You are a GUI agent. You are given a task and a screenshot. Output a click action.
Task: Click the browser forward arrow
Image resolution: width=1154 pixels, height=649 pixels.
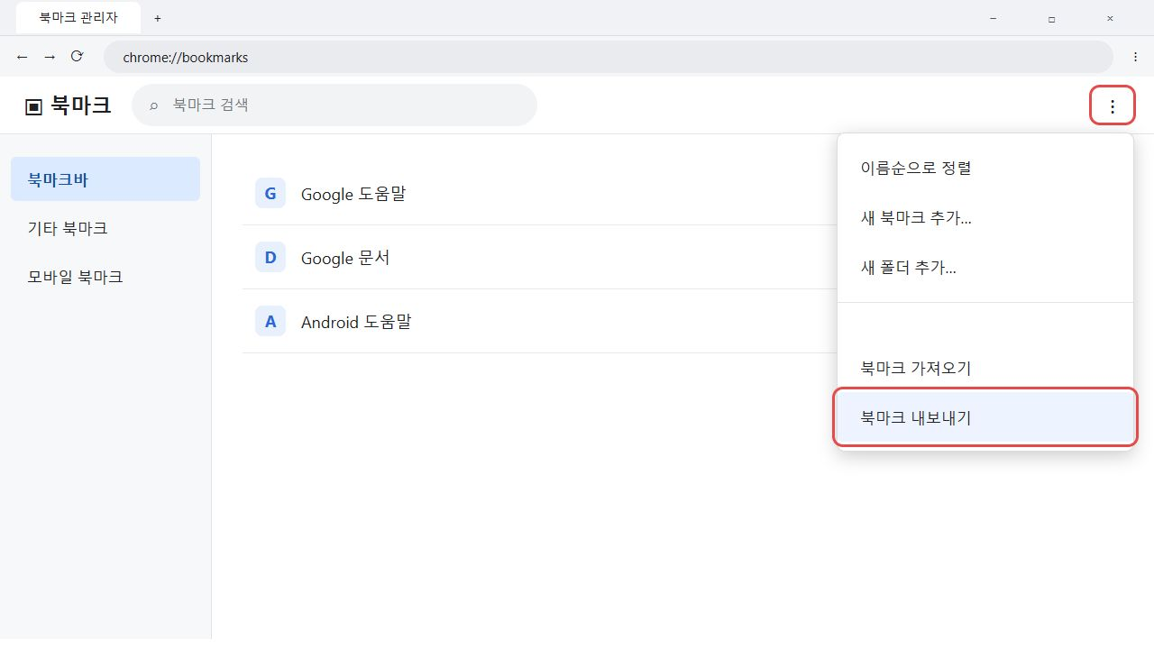[x=50, y=57]
